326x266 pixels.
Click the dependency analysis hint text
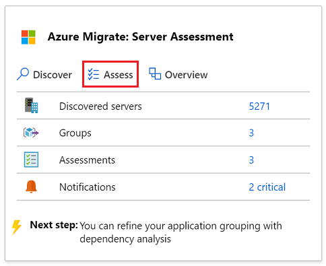(181, 232)
